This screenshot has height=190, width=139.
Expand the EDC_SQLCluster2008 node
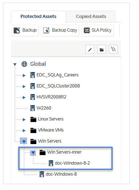coord(24,86)
